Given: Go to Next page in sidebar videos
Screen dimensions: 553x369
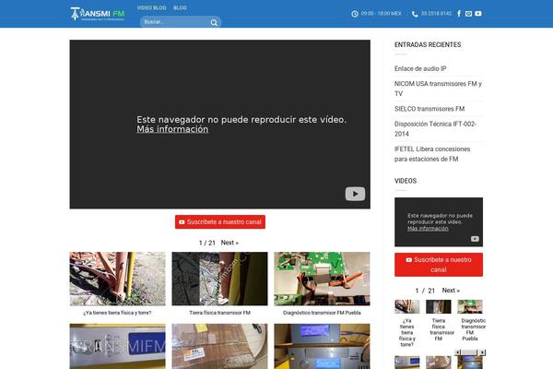Looking at the screenshot, I should 451,291.
